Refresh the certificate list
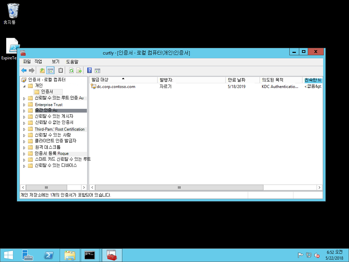The image size is (349, 262). (x=71, y=71)
